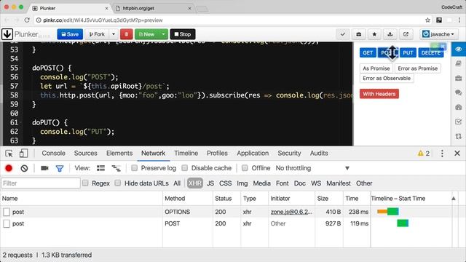
Task: Click the As Promise button
Action: [376, 68]
